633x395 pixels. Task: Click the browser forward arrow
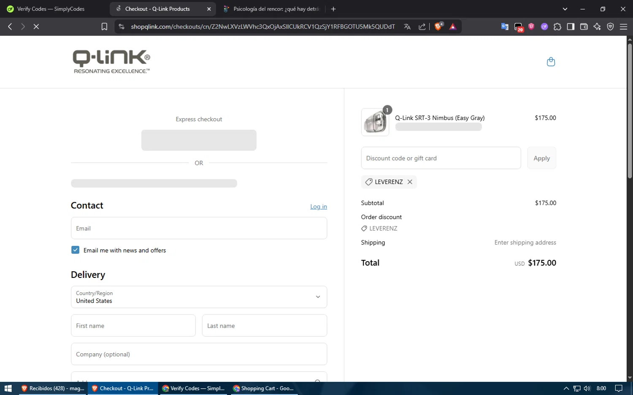coord(23,27)
